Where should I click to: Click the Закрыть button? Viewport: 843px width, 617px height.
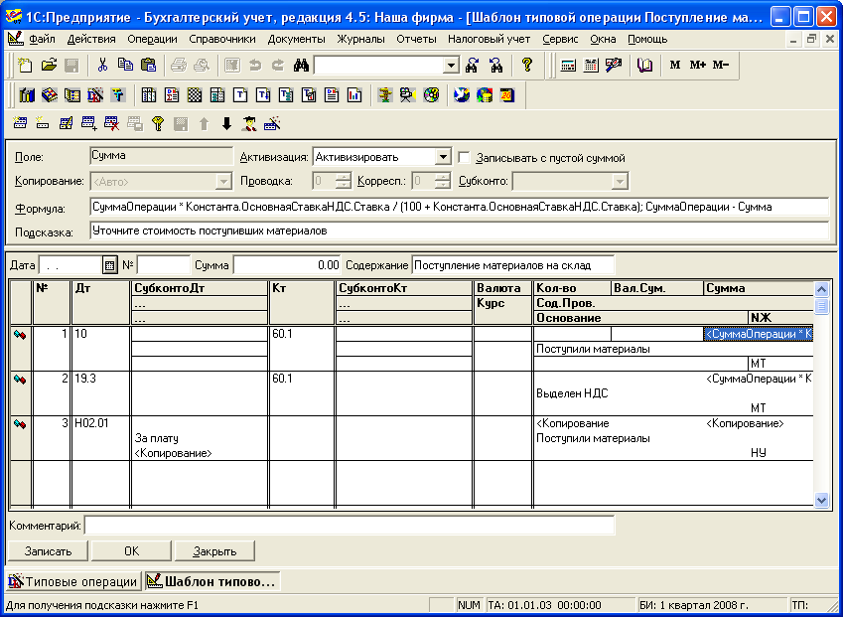point(214,550)
